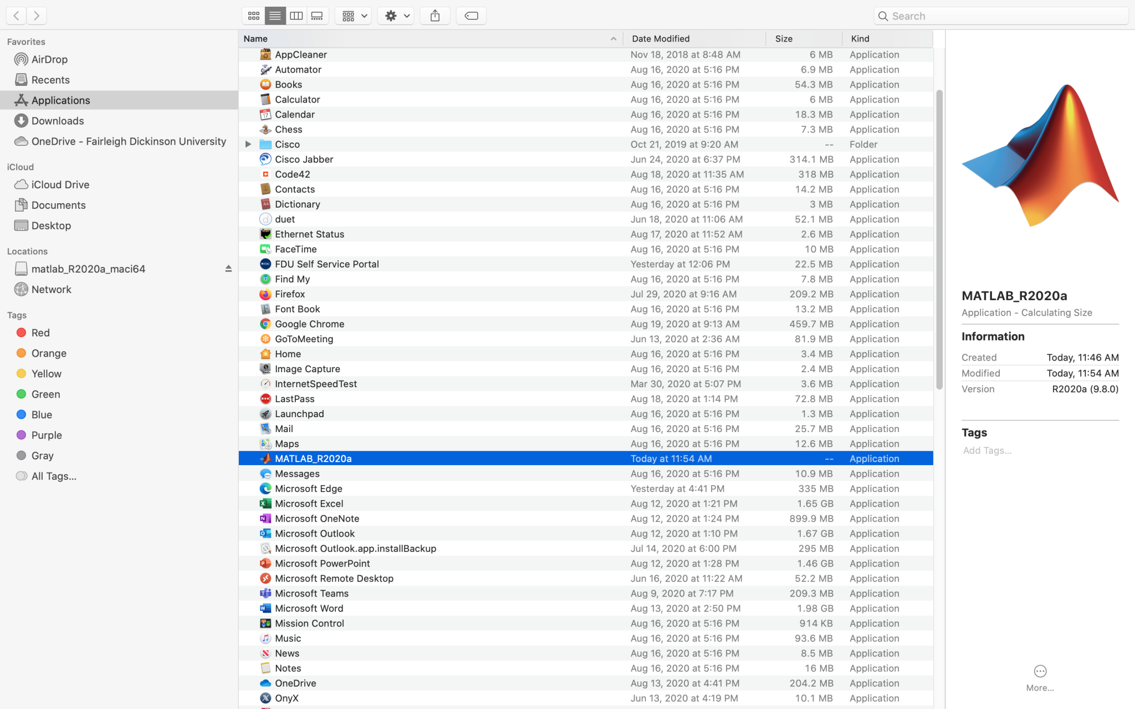Show All Tags in the sidebar
1135x709 pixels.
119,476
